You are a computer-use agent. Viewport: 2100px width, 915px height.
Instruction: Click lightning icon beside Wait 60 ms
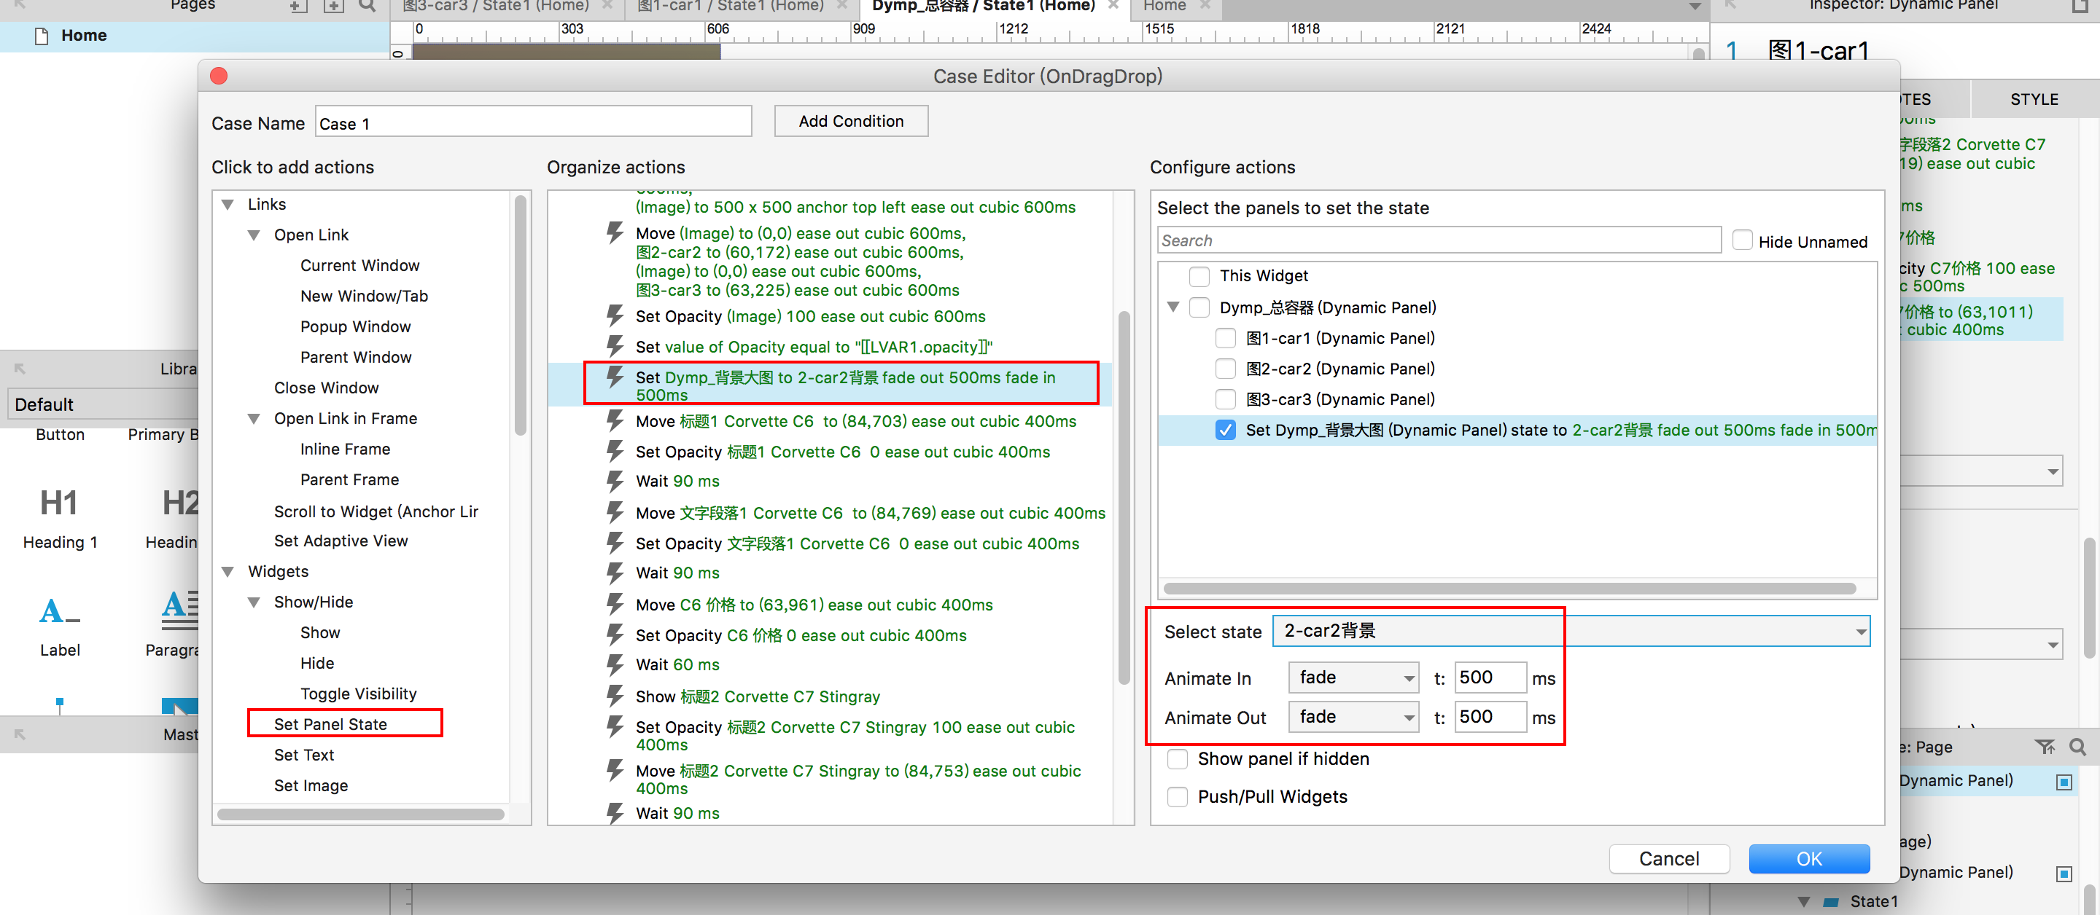coord(615,664)
